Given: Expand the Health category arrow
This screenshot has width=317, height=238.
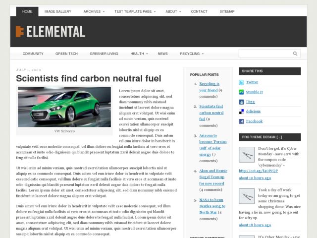Looking at the screenshot, I should point(147,54).
